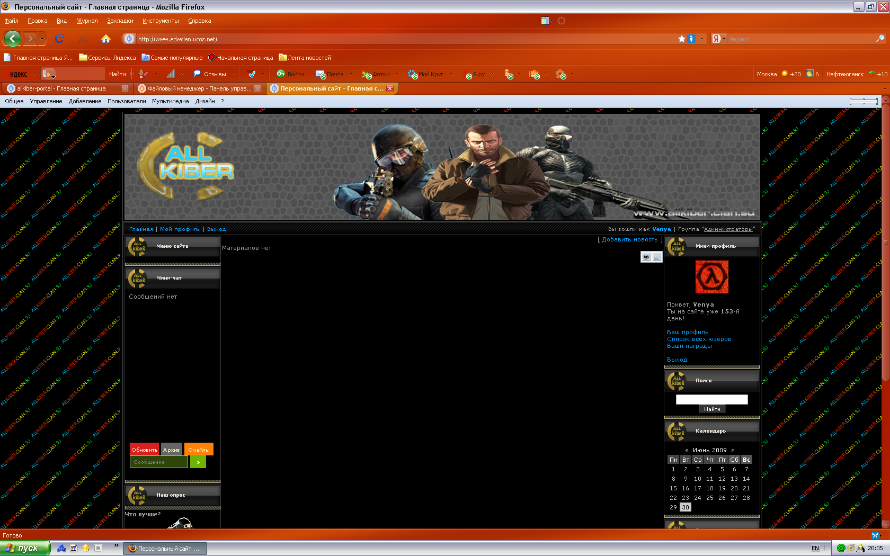Open the back/forward history dropdown arrow
Screen dimensions: 890x556
pos(42,39)
